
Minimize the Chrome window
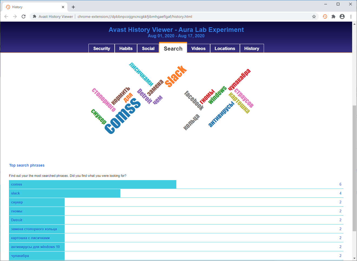(x=326, y=4)
